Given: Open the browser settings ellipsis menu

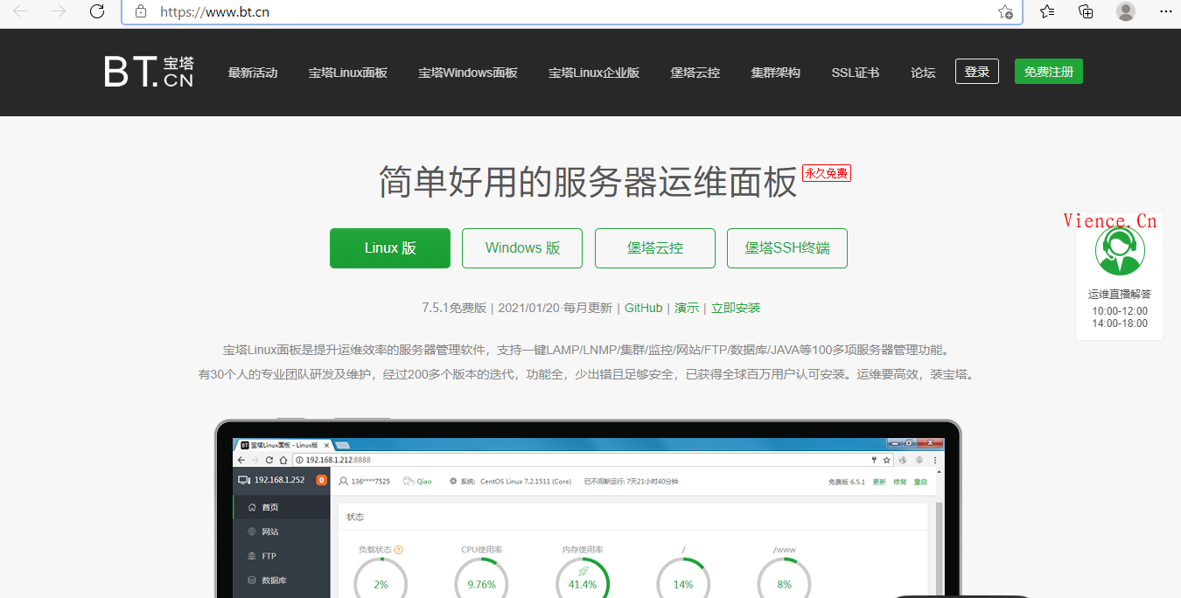Looking at the screenshot, I should pos(1164,11).
